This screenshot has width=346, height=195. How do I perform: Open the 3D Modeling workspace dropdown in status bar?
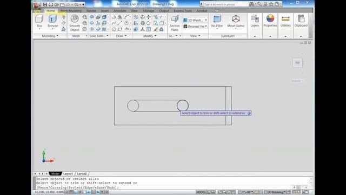click(275, 192)
